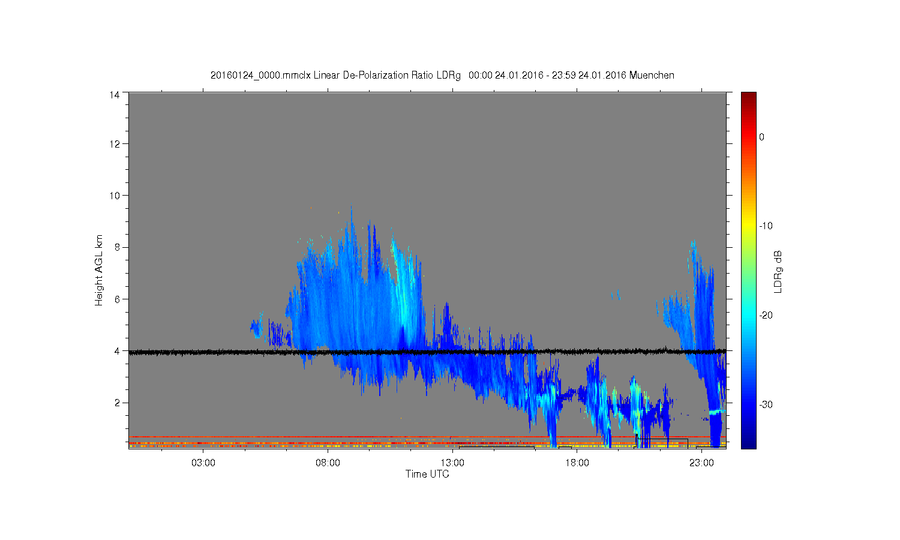Click the plot title starting with 20160124_0000.mmclx
The width and height of the screenshot is (900, 540).
click(442, 76)
